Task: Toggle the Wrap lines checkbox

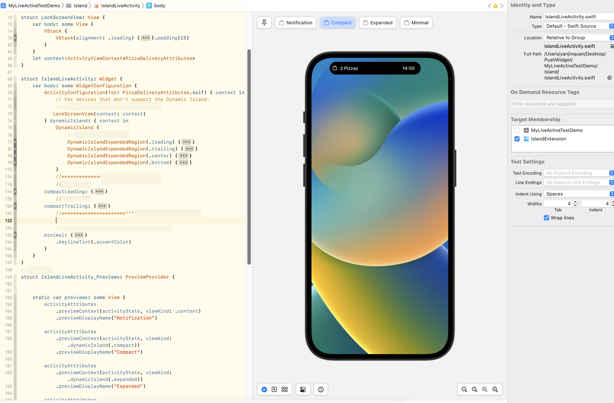Action: point(546,218)
